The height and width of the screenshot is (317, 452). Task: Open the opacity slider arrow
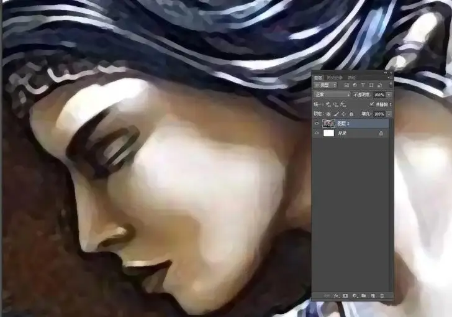389,95
